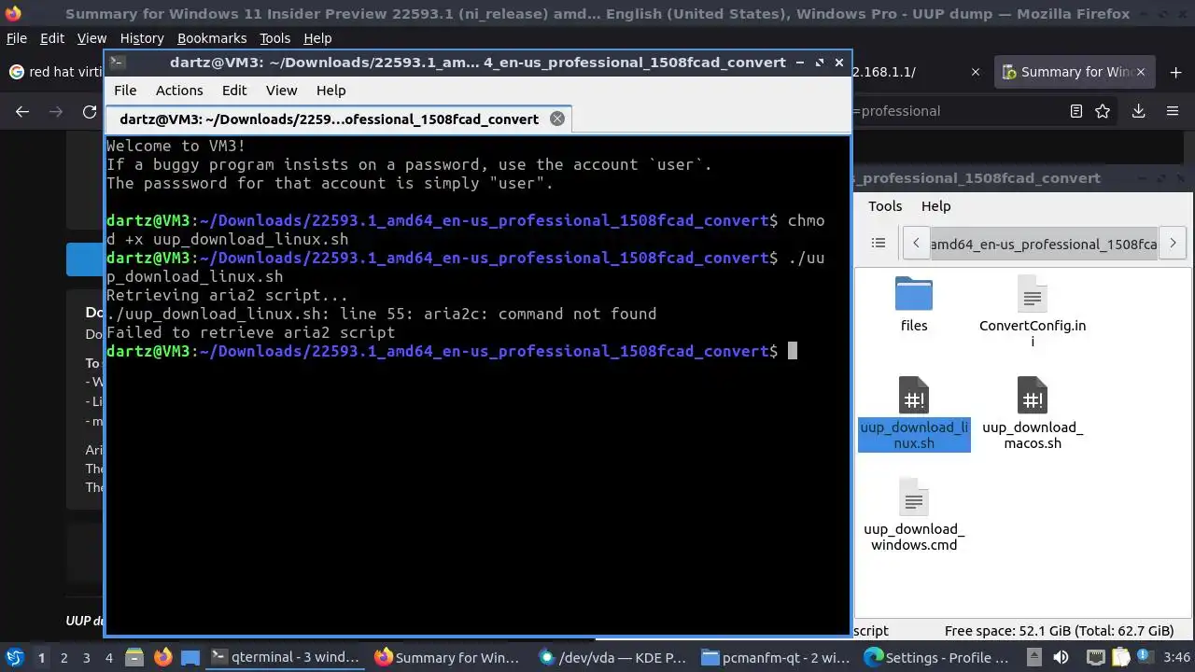
Task: Click the amd64_en-us_professional path bar button
Action: [1044, 244]
